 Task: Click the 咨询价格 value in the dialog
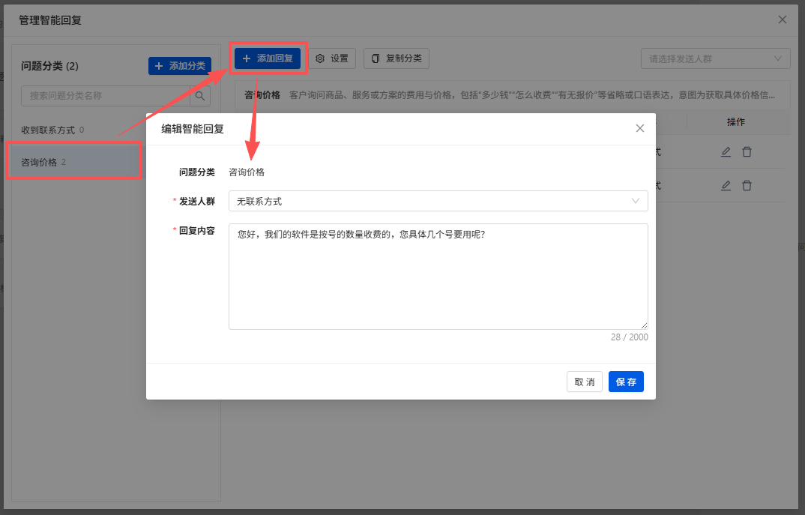coord(247,172)
